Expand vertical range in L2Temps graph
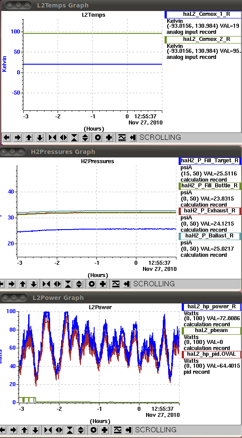This screenshot has height=438, width=242. point(85,138)
